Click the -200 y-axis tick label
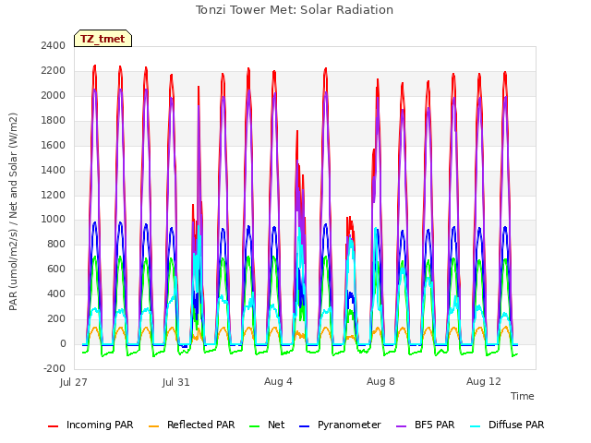 (54, 369)
